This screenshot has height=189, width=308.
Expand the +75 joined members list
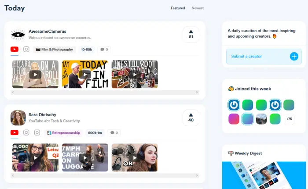click(289, 119)
